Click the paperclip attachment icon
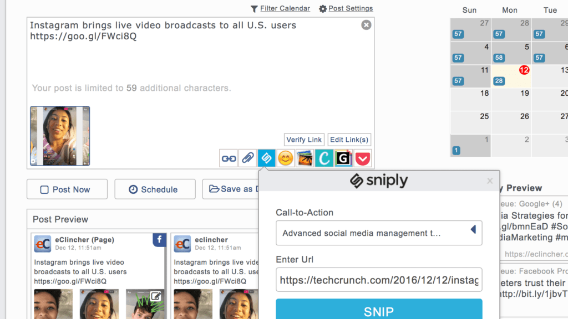The image size is (568, 319). point(247,158)
